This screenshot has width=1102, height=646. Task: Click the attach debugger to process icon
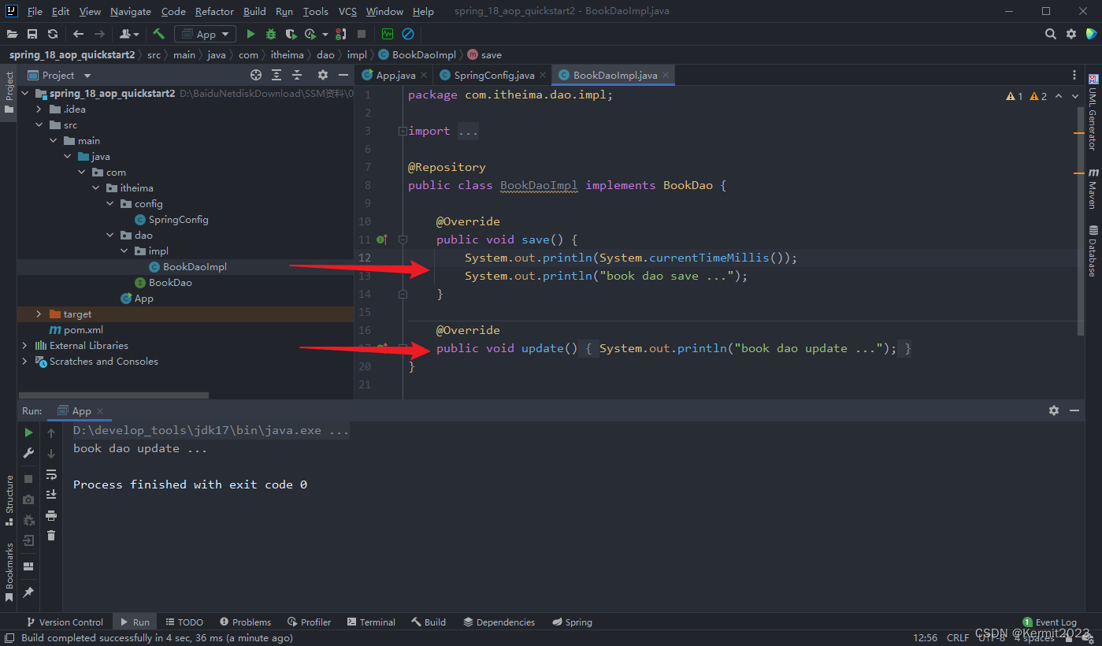(x=340, y=34)
